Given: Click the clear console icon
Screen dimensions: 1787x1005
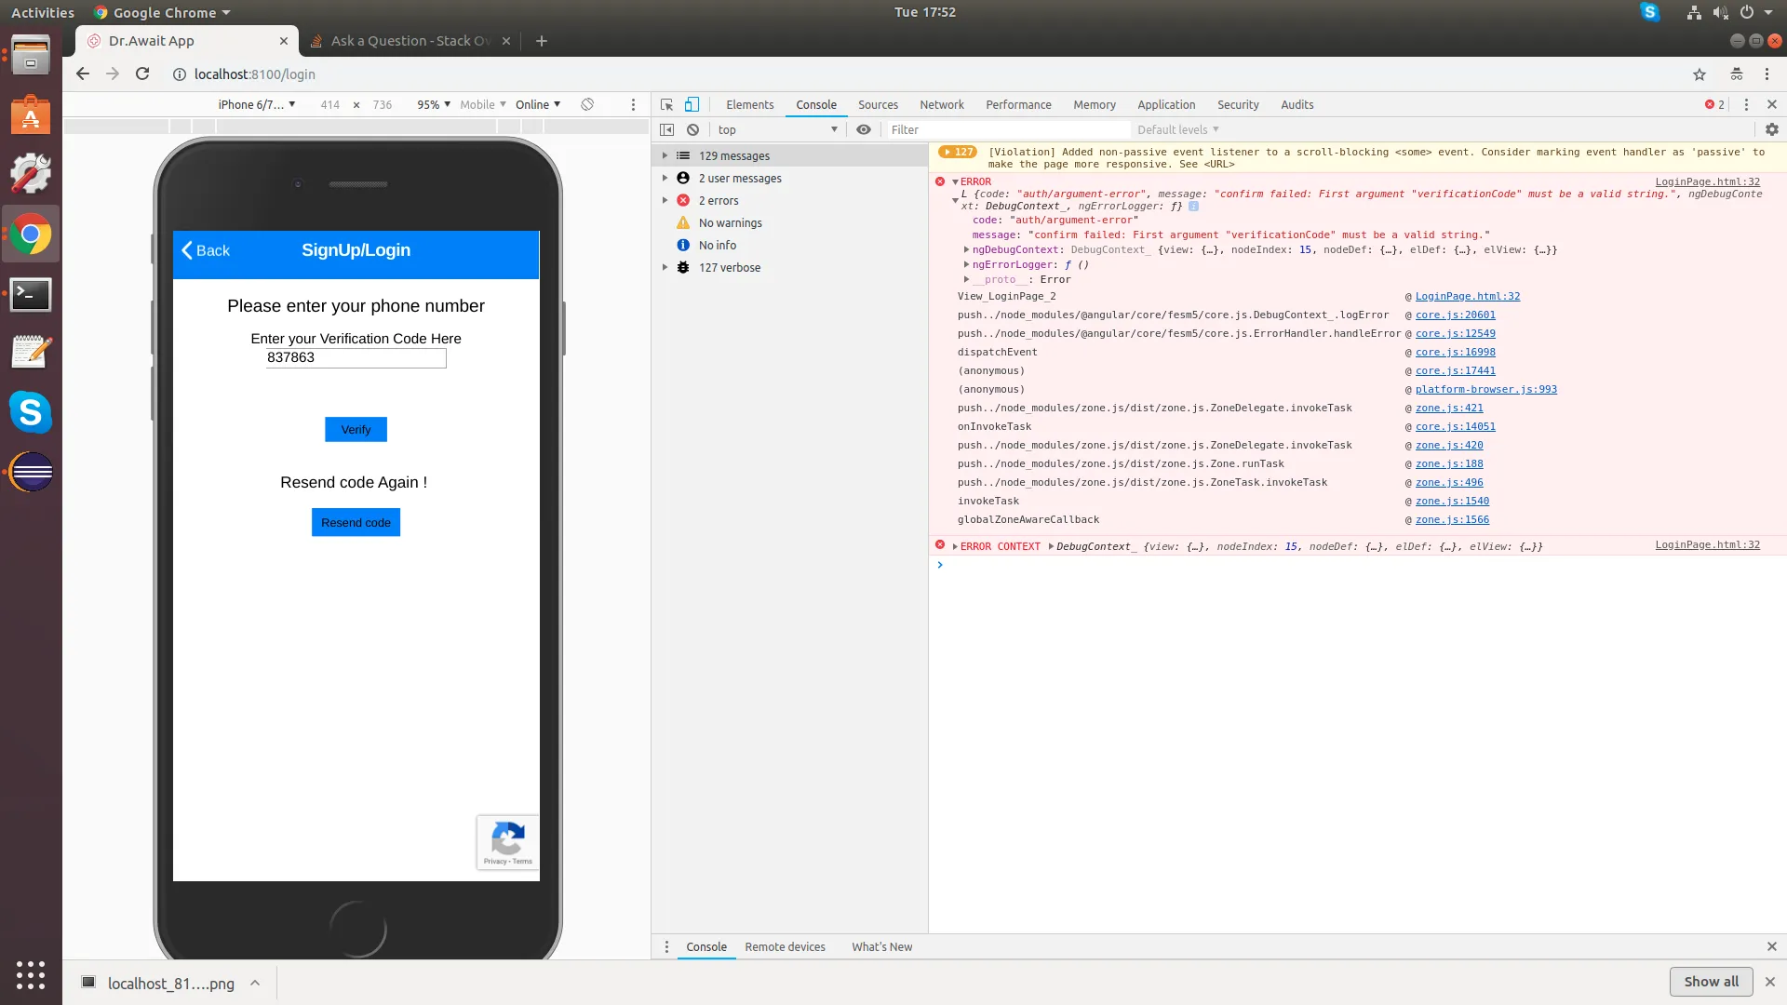Looking at the screenshot, I should click(692, 130).
